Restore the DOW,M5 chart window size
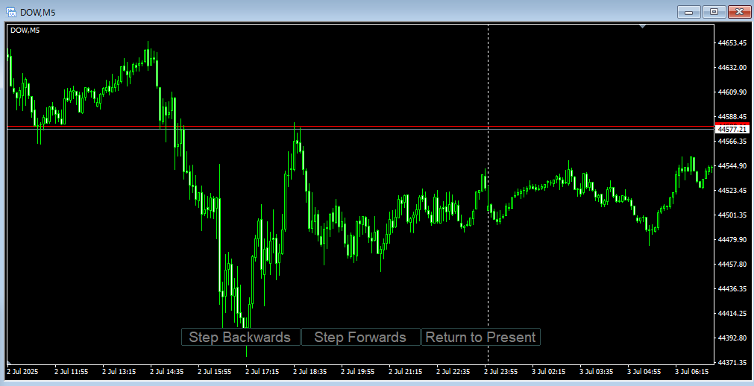The width and height of the screenshot is (754, 386). 714,12
